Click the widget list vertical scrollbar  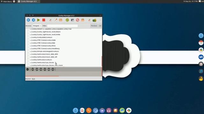coord(102,61)
